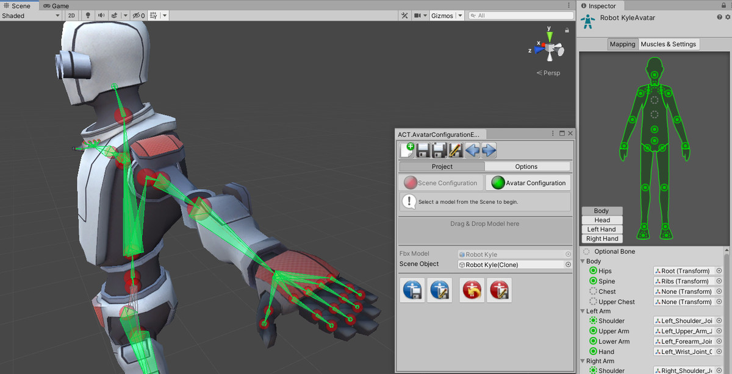Click the blue forward arrow icon
Viewport: 732px width, 374px height.
[x=487, y=150]
